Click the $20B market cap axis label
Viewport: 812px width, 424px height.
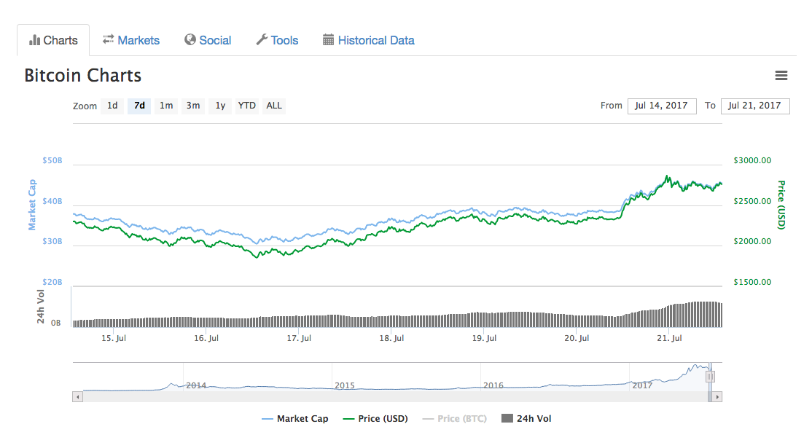52,282
